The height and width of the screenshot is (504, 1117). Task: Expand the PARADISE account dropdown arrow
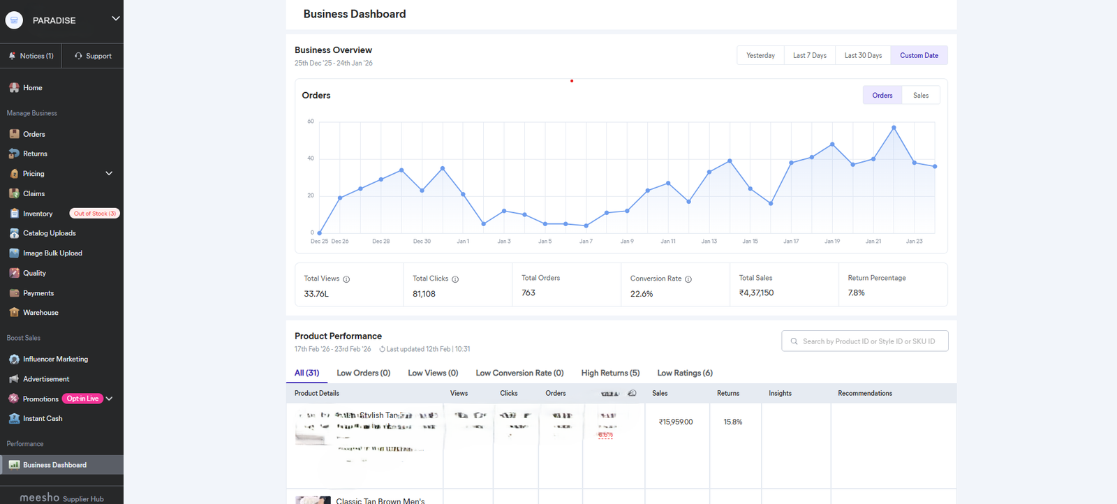pos(116,19)
